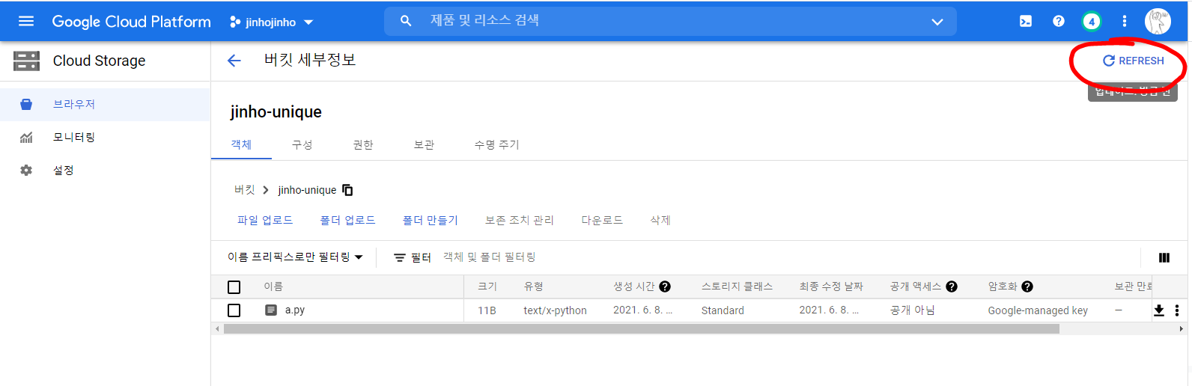
Task: View the 4 notifications badge
Action: tap(1091, 21)
